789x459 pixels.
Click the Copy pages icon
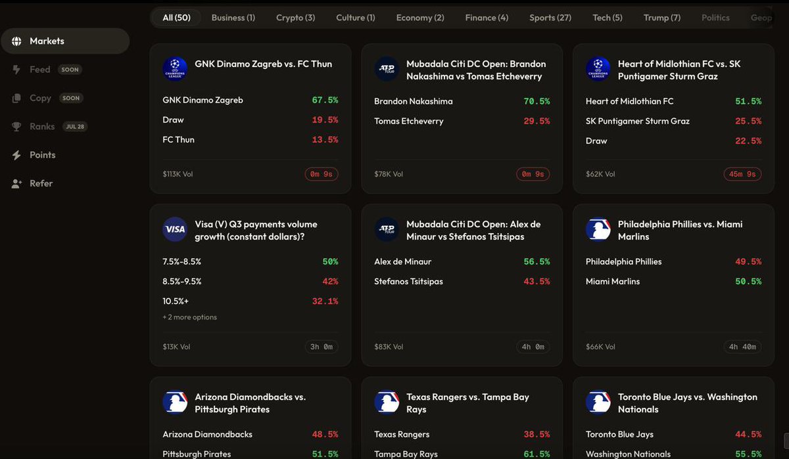16,98
